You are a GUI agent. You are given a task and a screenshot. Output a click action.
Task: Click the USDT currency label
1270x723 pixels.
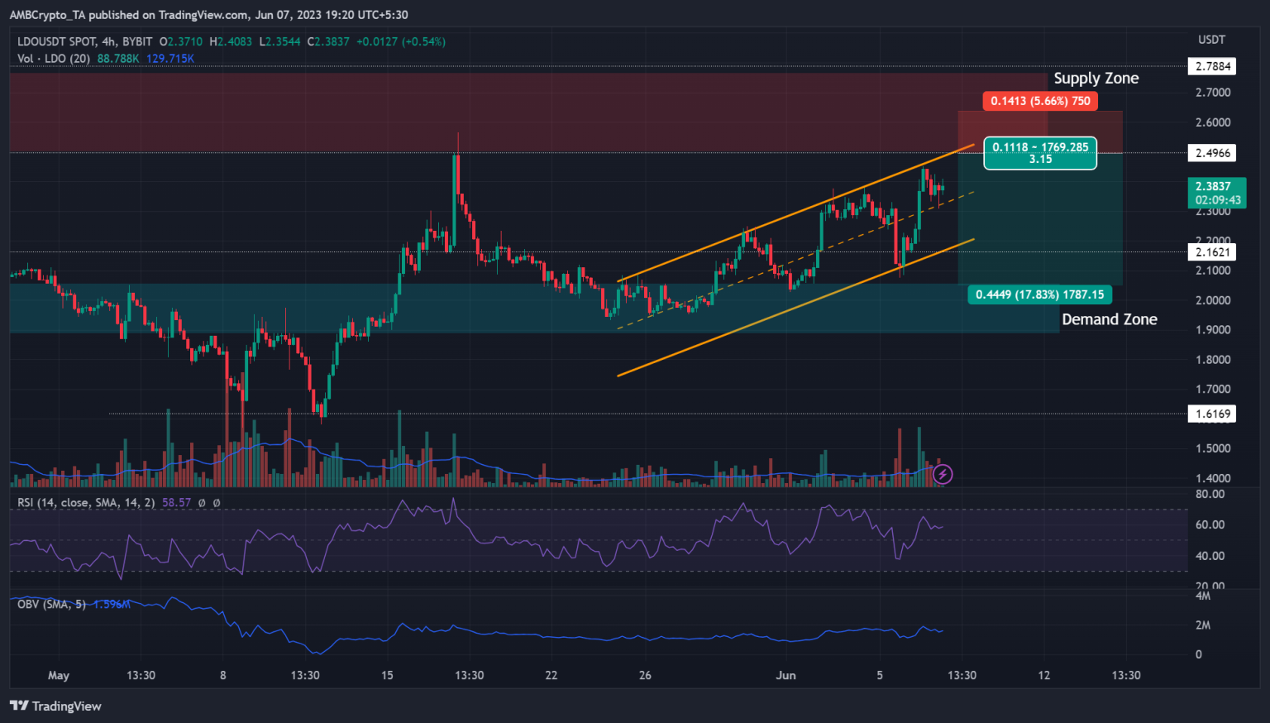[1211, 40]
